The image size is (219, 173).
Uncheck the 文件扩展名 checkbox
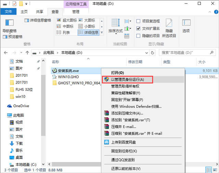(x=139, y=28)
